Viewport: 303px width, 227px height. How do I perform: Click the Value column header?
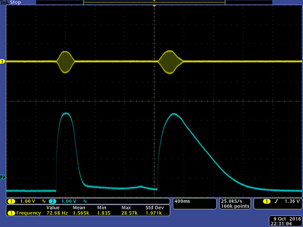tap(53, 208)
